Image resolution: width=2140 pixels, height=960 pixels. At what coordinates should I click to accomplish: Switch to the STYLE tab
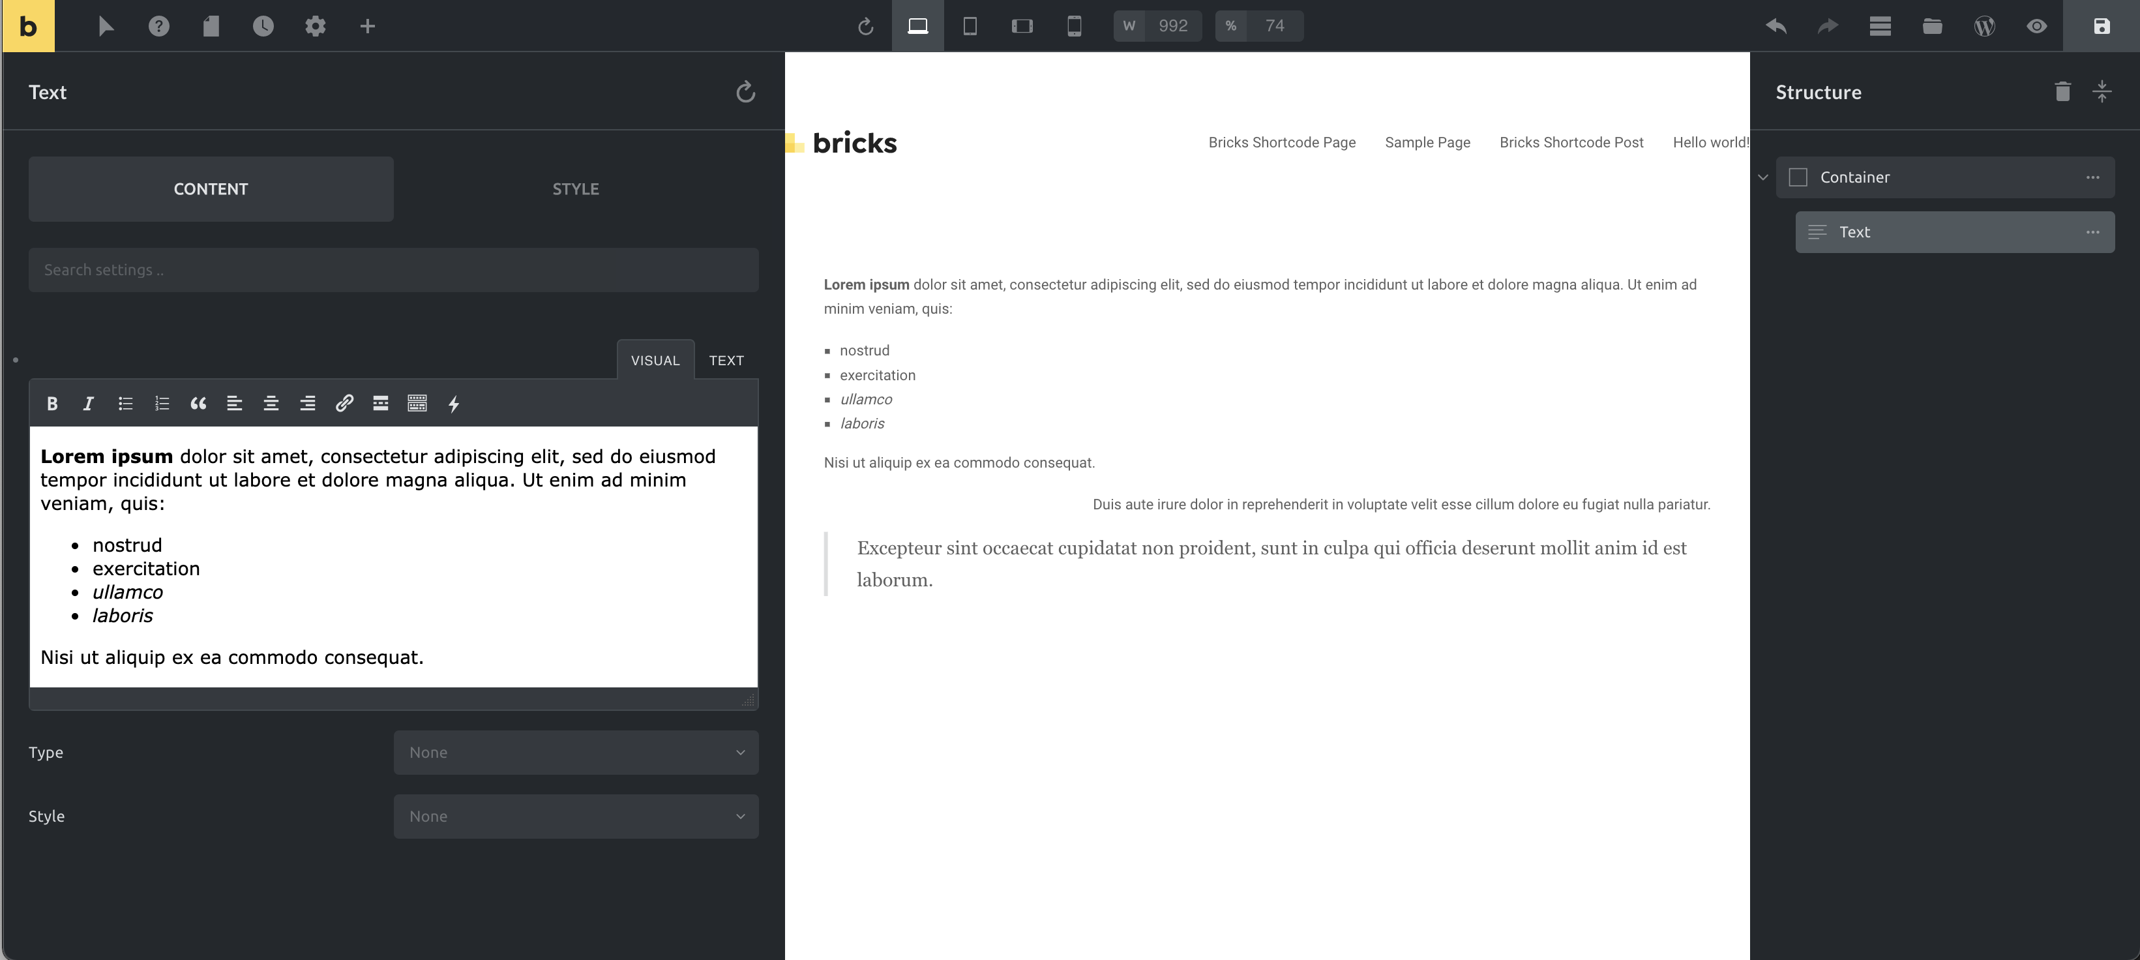[x=576, y=188]
